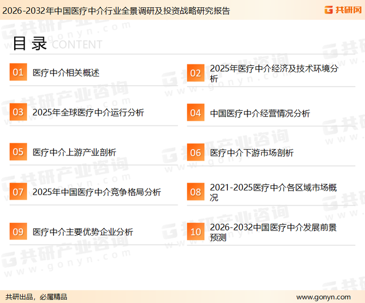Click the CONTENT subtitle text
Screen dimensions: 365x303
pyautogui.click(x=77, y=44)
